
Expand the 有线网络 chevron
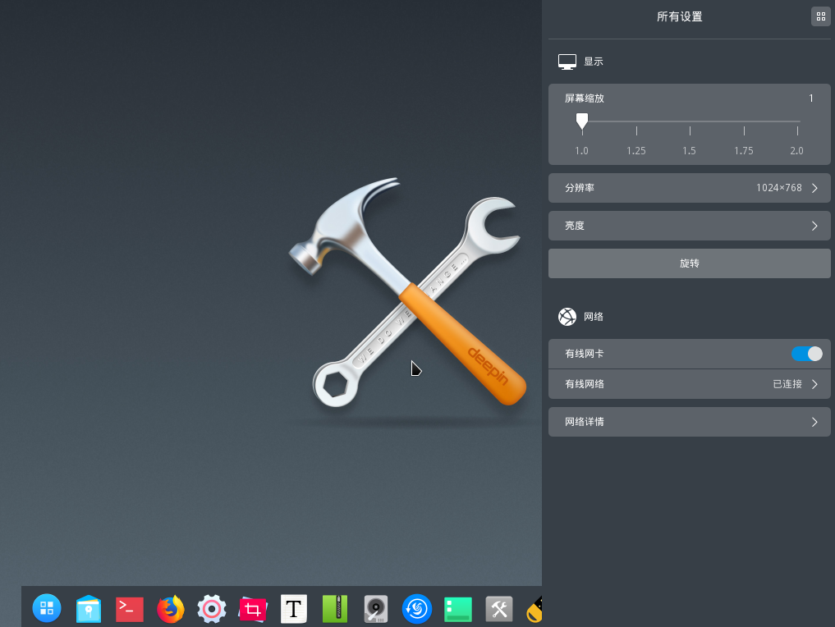pos(814,384)
